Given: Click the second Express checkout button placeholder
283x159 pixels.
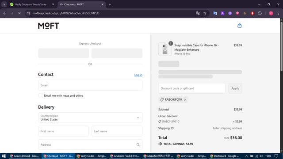Looking at the screenshot, I should 117,53.
